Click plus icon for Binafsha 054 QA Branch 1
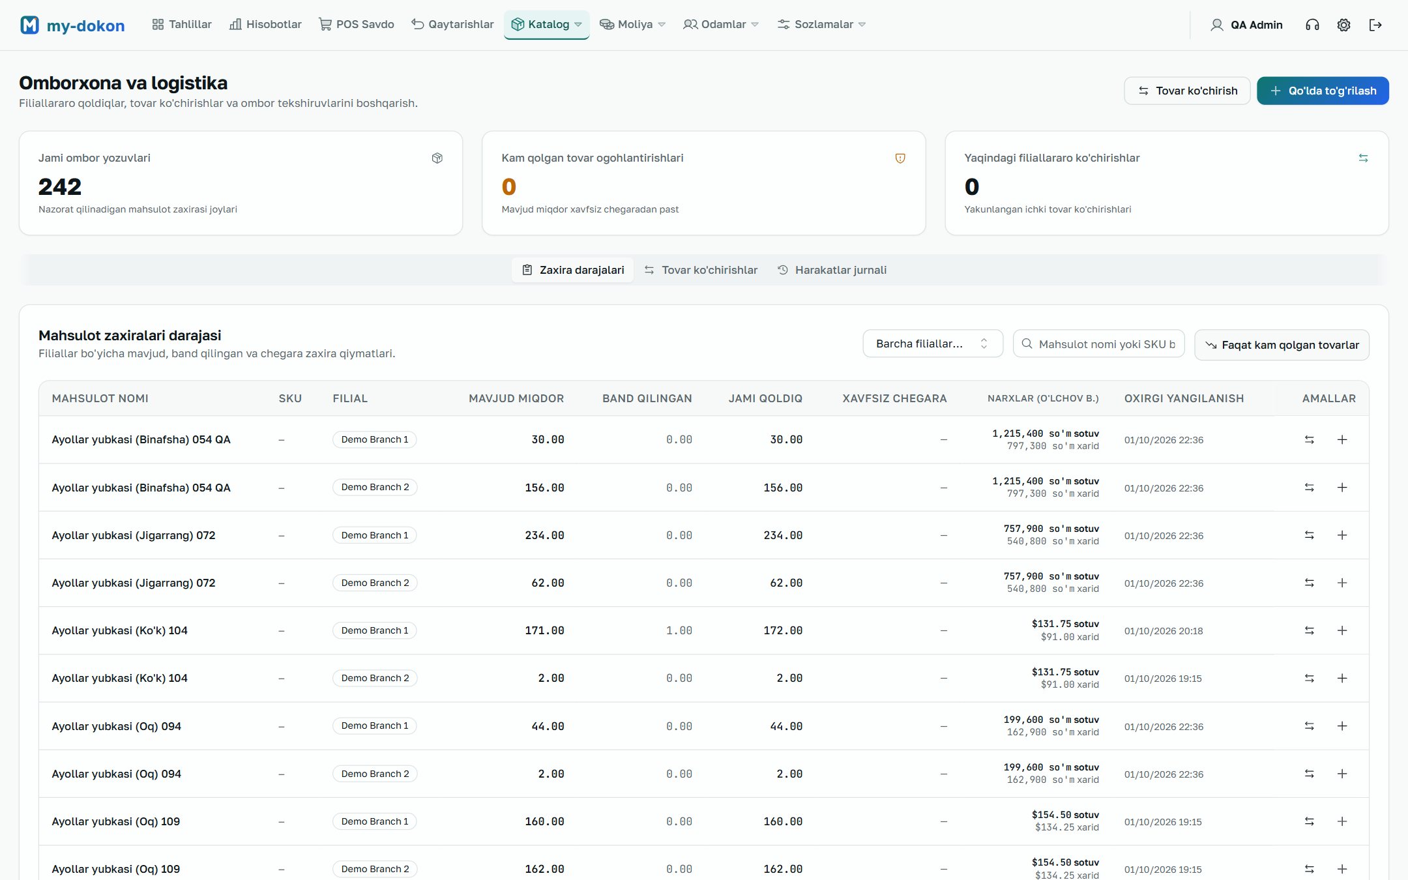 click(x=1342, y=439)
